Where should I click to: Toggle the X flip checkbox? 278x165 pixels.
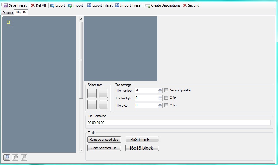pos(166,98)
